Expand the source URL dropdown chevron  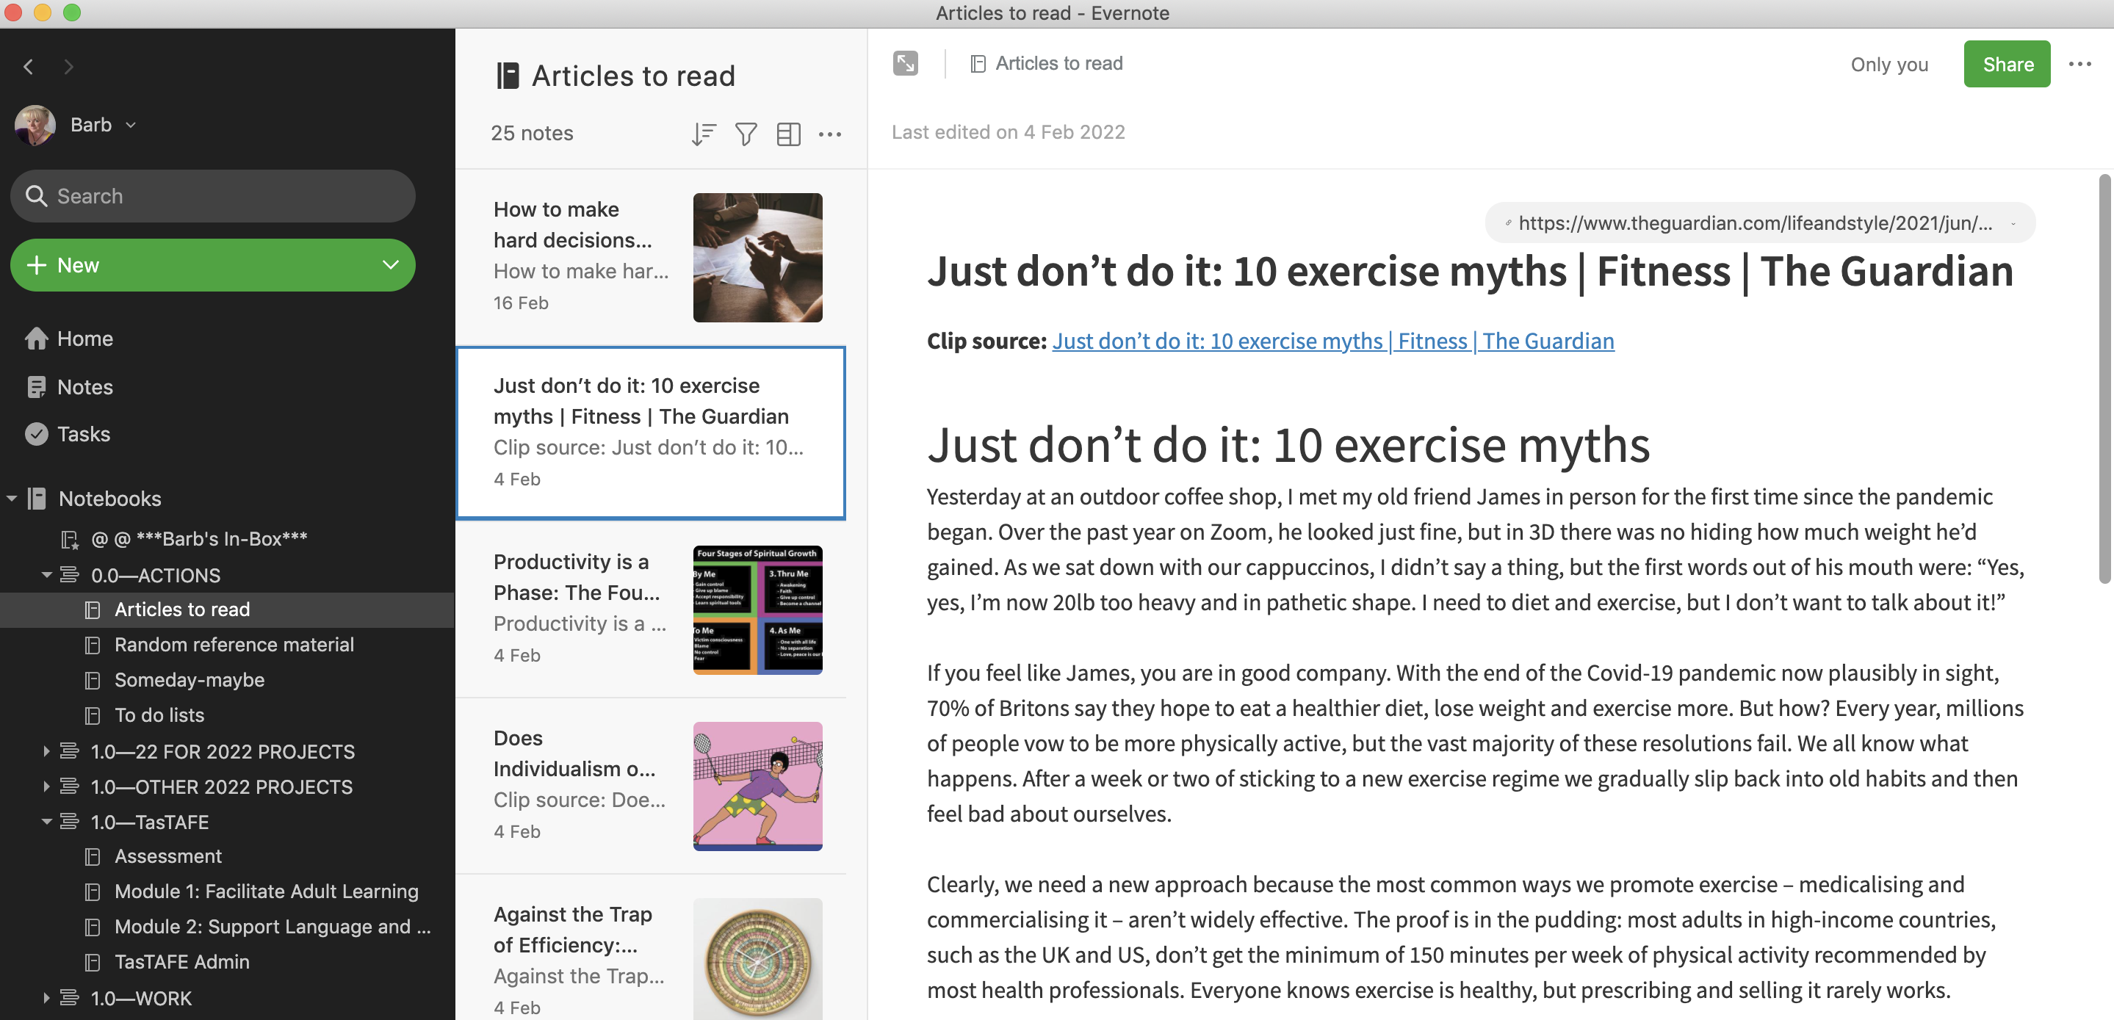pyautogui.click(x=2012, y=223)
